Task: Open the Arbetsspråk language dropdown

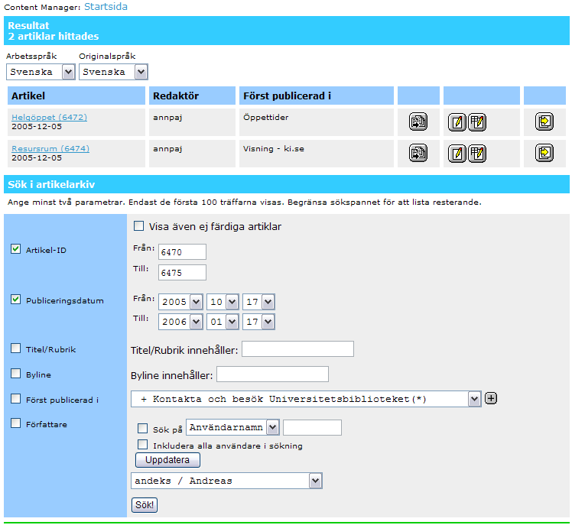Action: (41, 72)
